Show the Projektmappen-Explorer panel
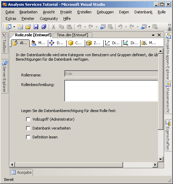This screenshot has width=173, height=184. tap(168, 57)
